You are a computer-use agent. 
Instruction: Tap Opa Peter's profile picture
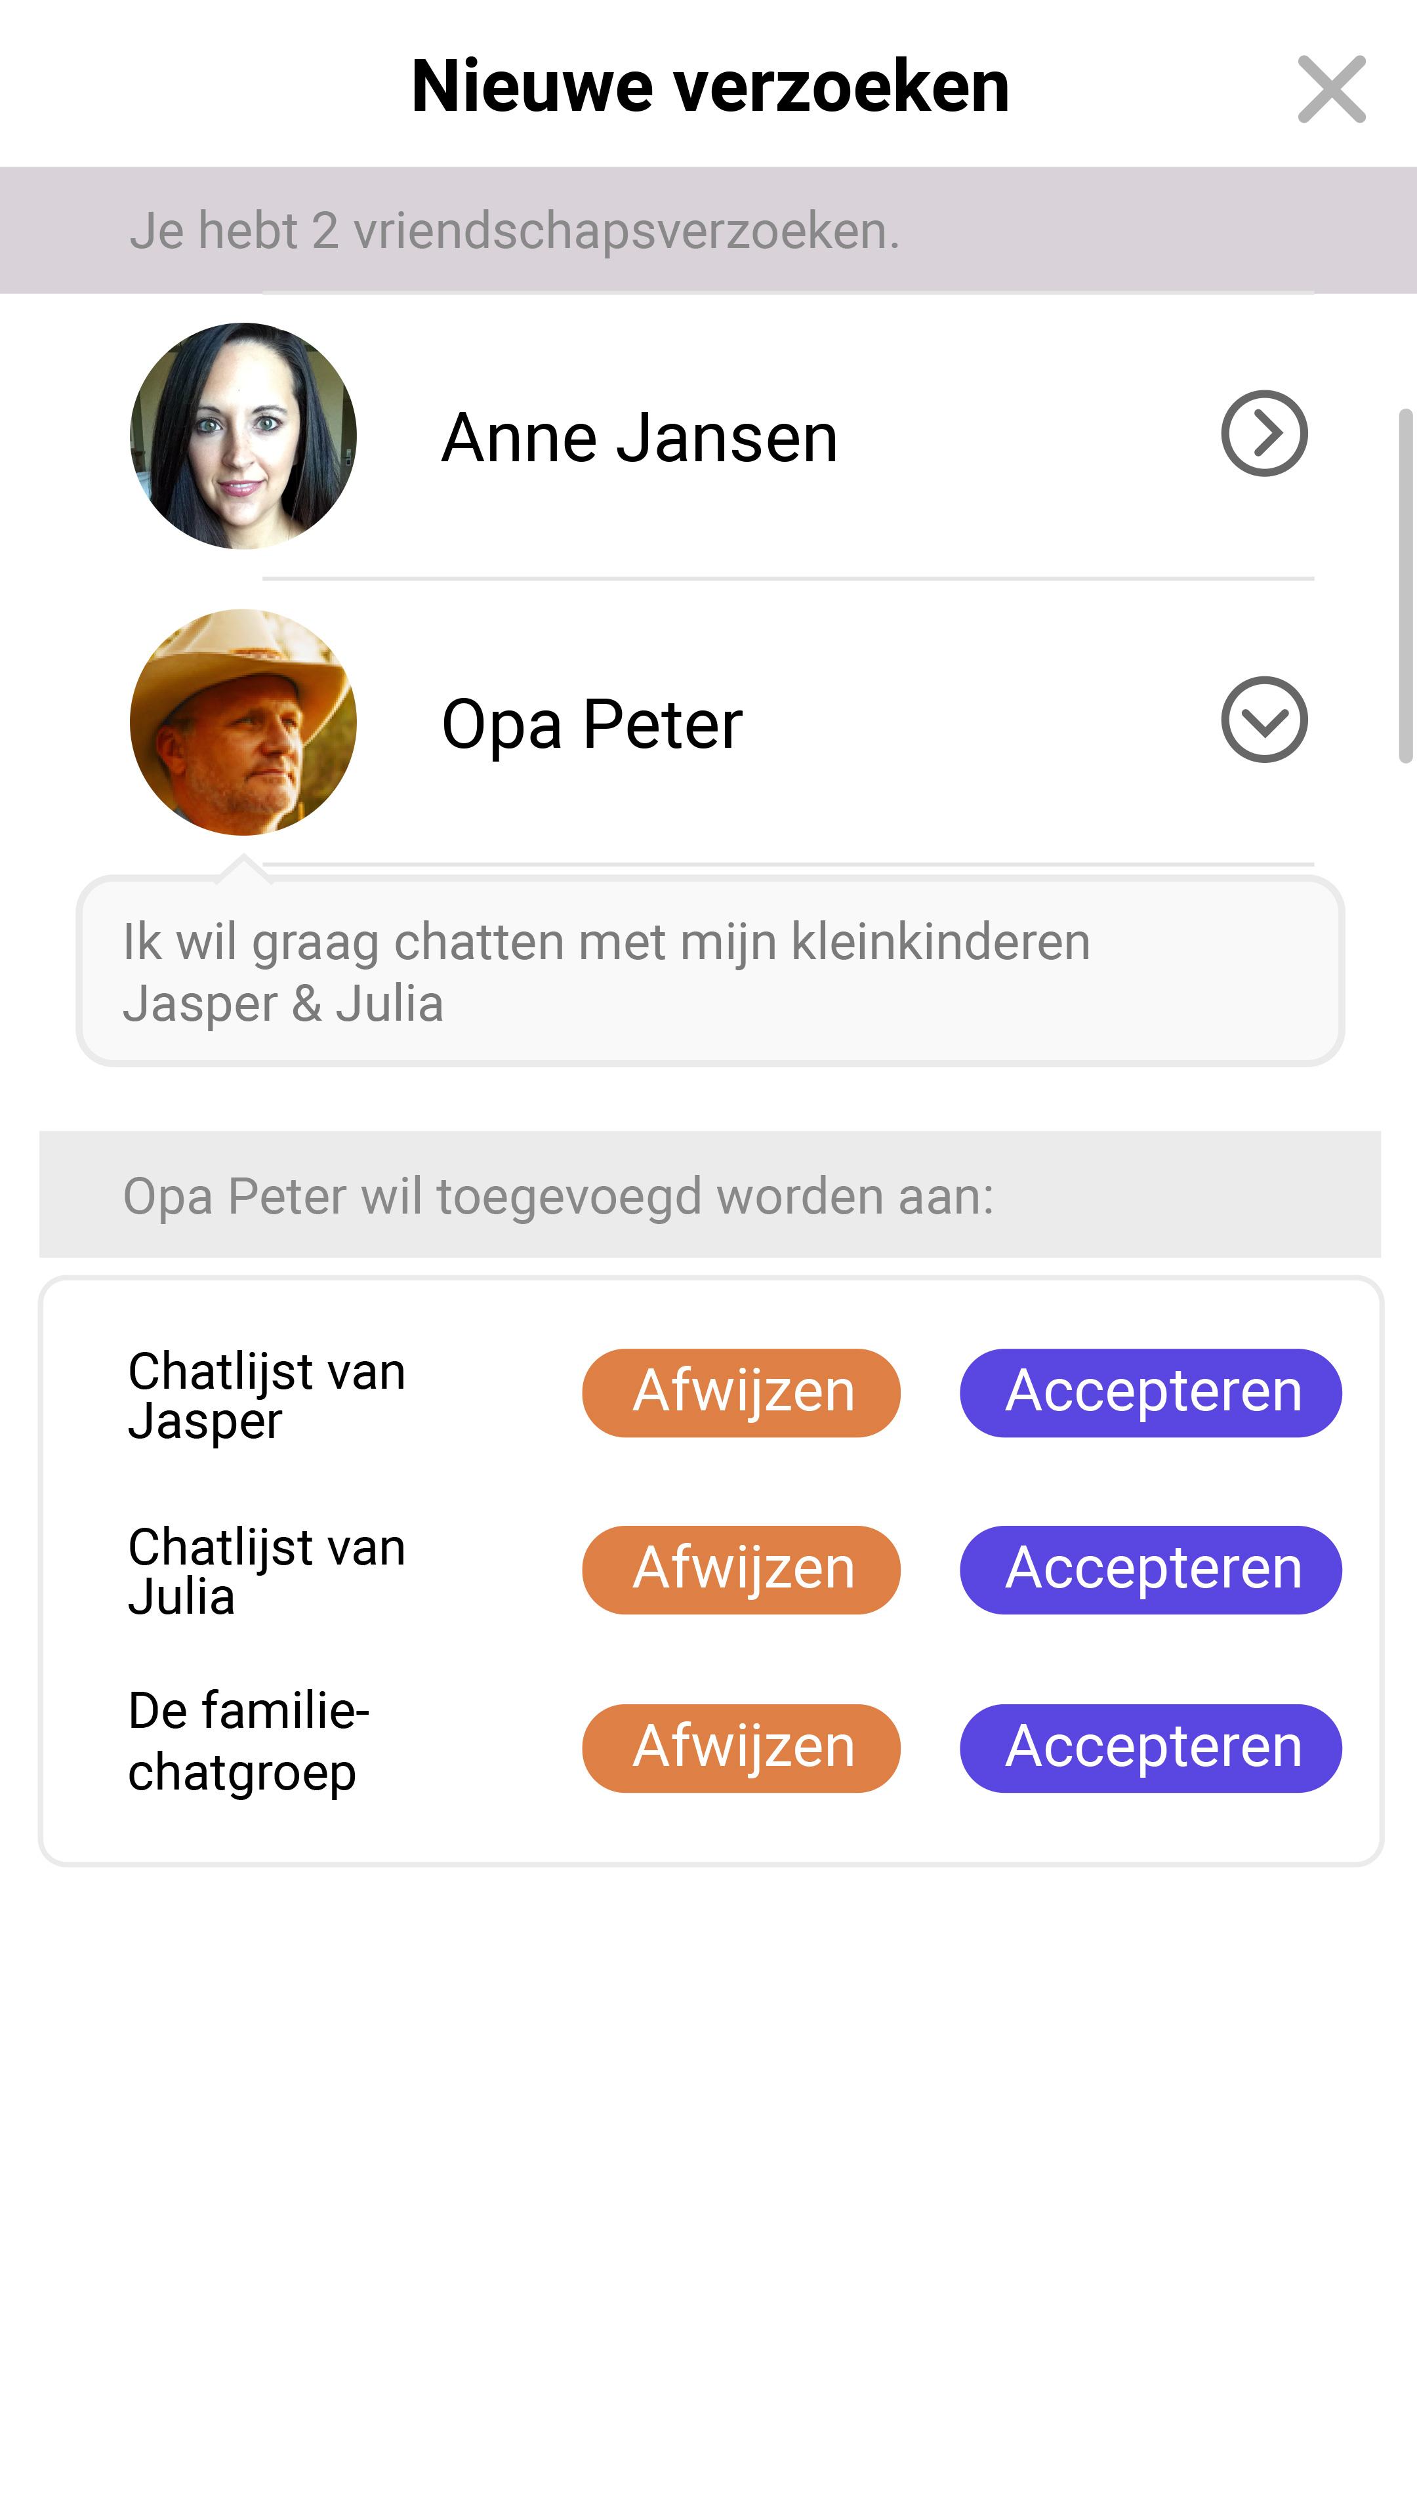243,723
